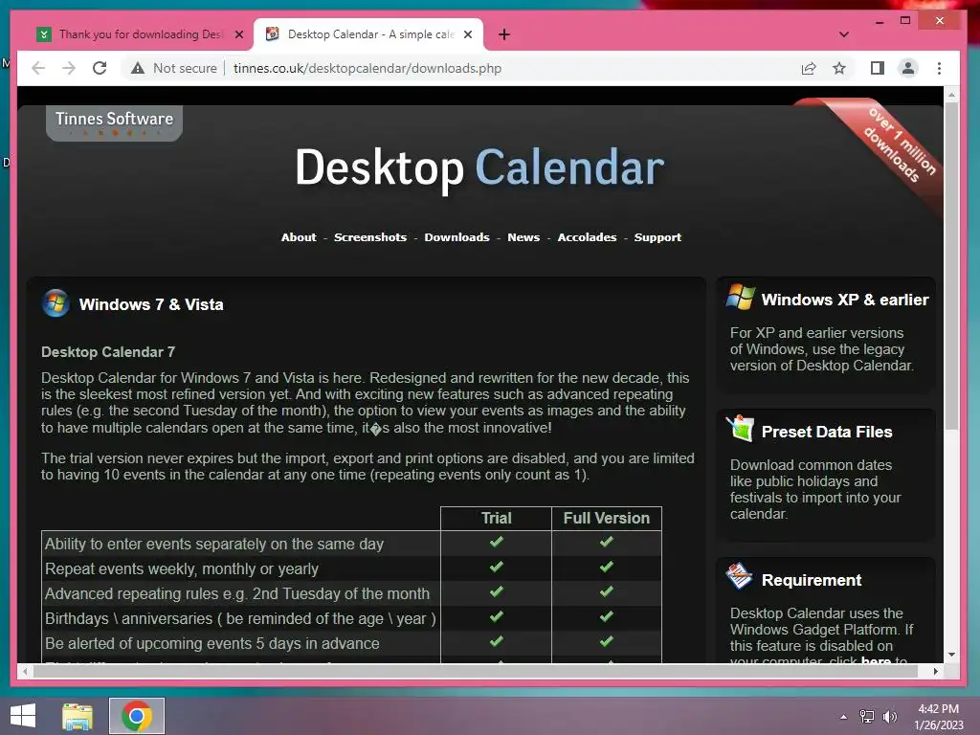
Task: Click the address bar URL field
Action: tap(367, 68)
